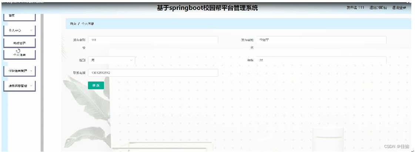Expand the 任务信息管理 sidebar menu

19,71
